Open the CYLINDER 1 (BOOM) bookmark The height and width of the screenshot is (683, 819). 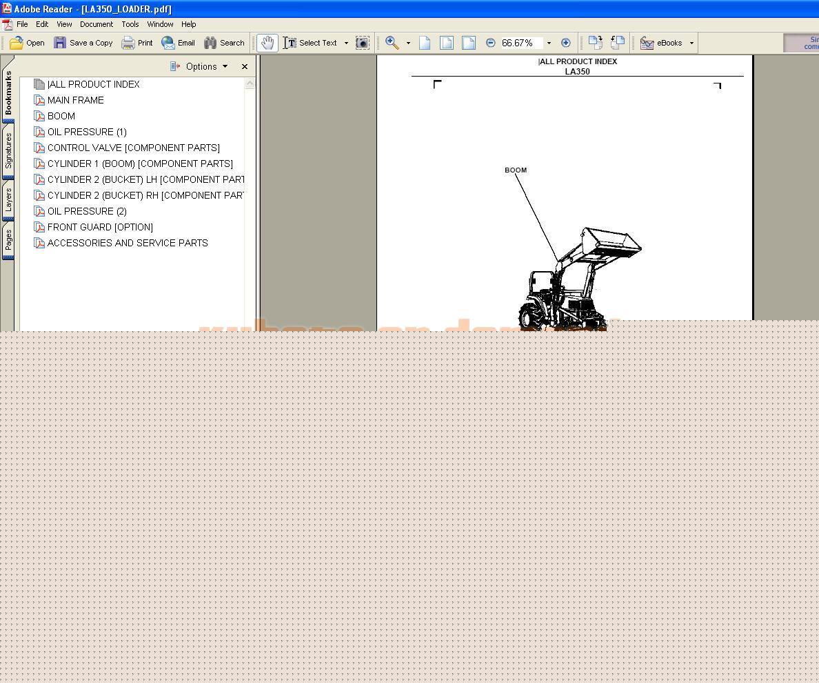click(140, 164)
